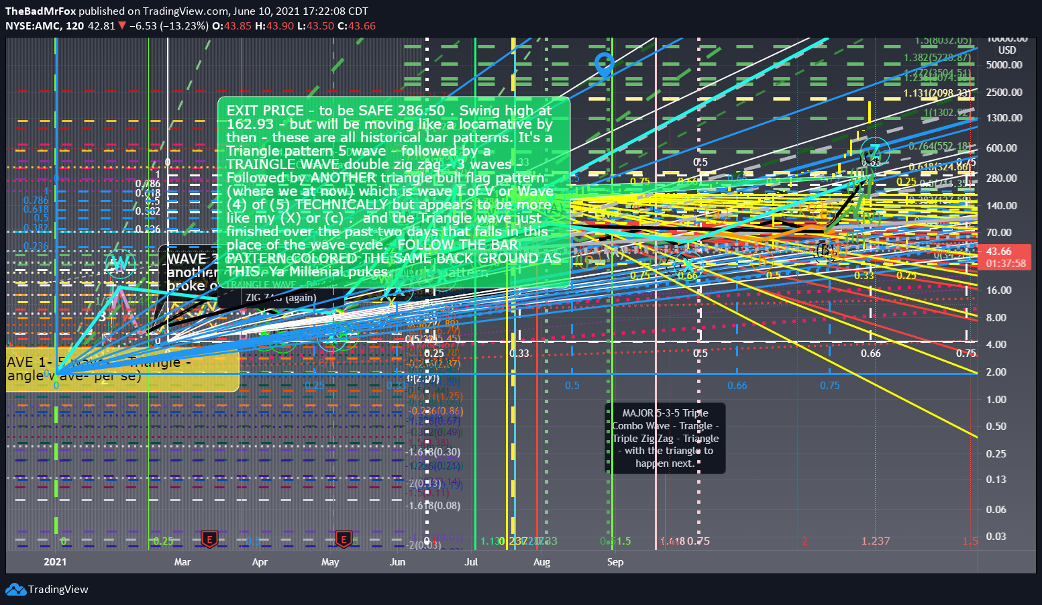This screenshot has width=1042, height=605.
Task: Select the yellow WAVE 1 triangle note
Action: pyautogui.click(x=122, y=370)
